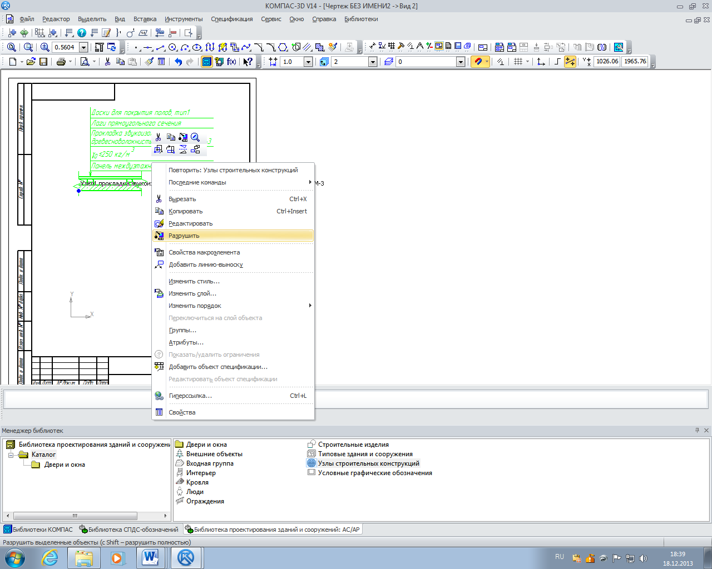Toggle orthogonal drawing mode button
The image size is (712, 569).
558,62
